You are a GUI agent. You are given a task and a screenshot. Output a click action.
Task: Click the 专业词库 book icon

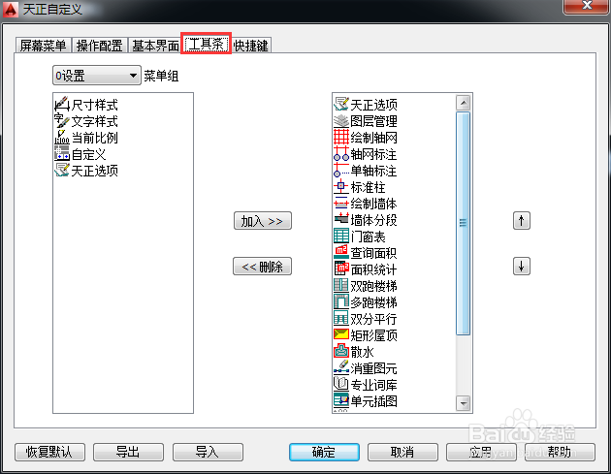pyautogui.click(x=341, y=384)
